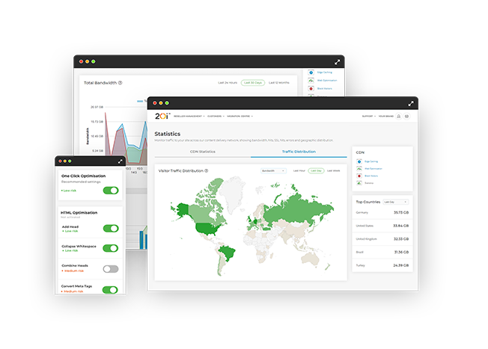The height and width of the screenshot is (349, 488).
Task: Click Brazil on the traffic map
Action: 228,253
